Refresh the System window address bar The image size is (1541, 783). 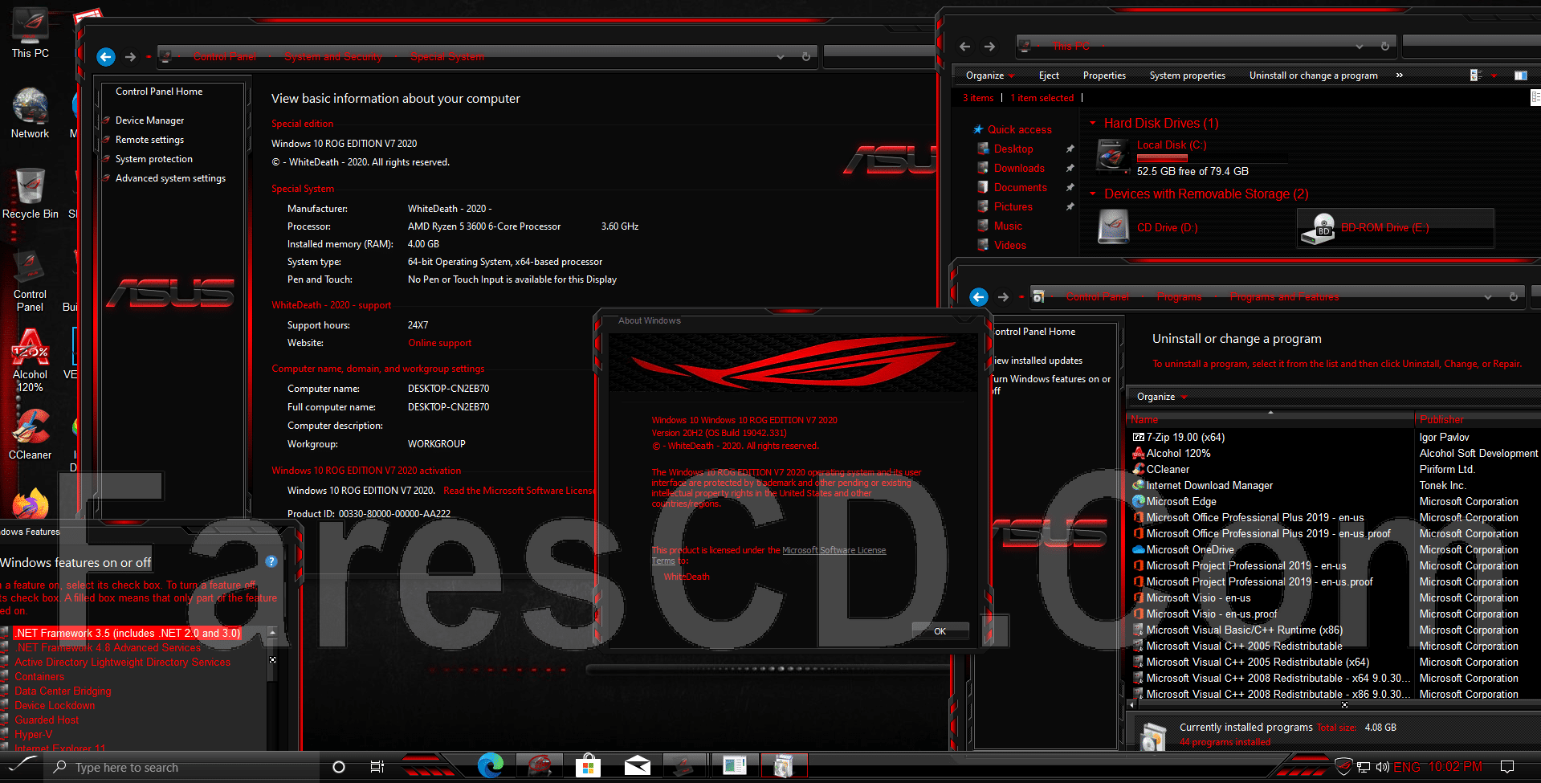pos(805,57)
